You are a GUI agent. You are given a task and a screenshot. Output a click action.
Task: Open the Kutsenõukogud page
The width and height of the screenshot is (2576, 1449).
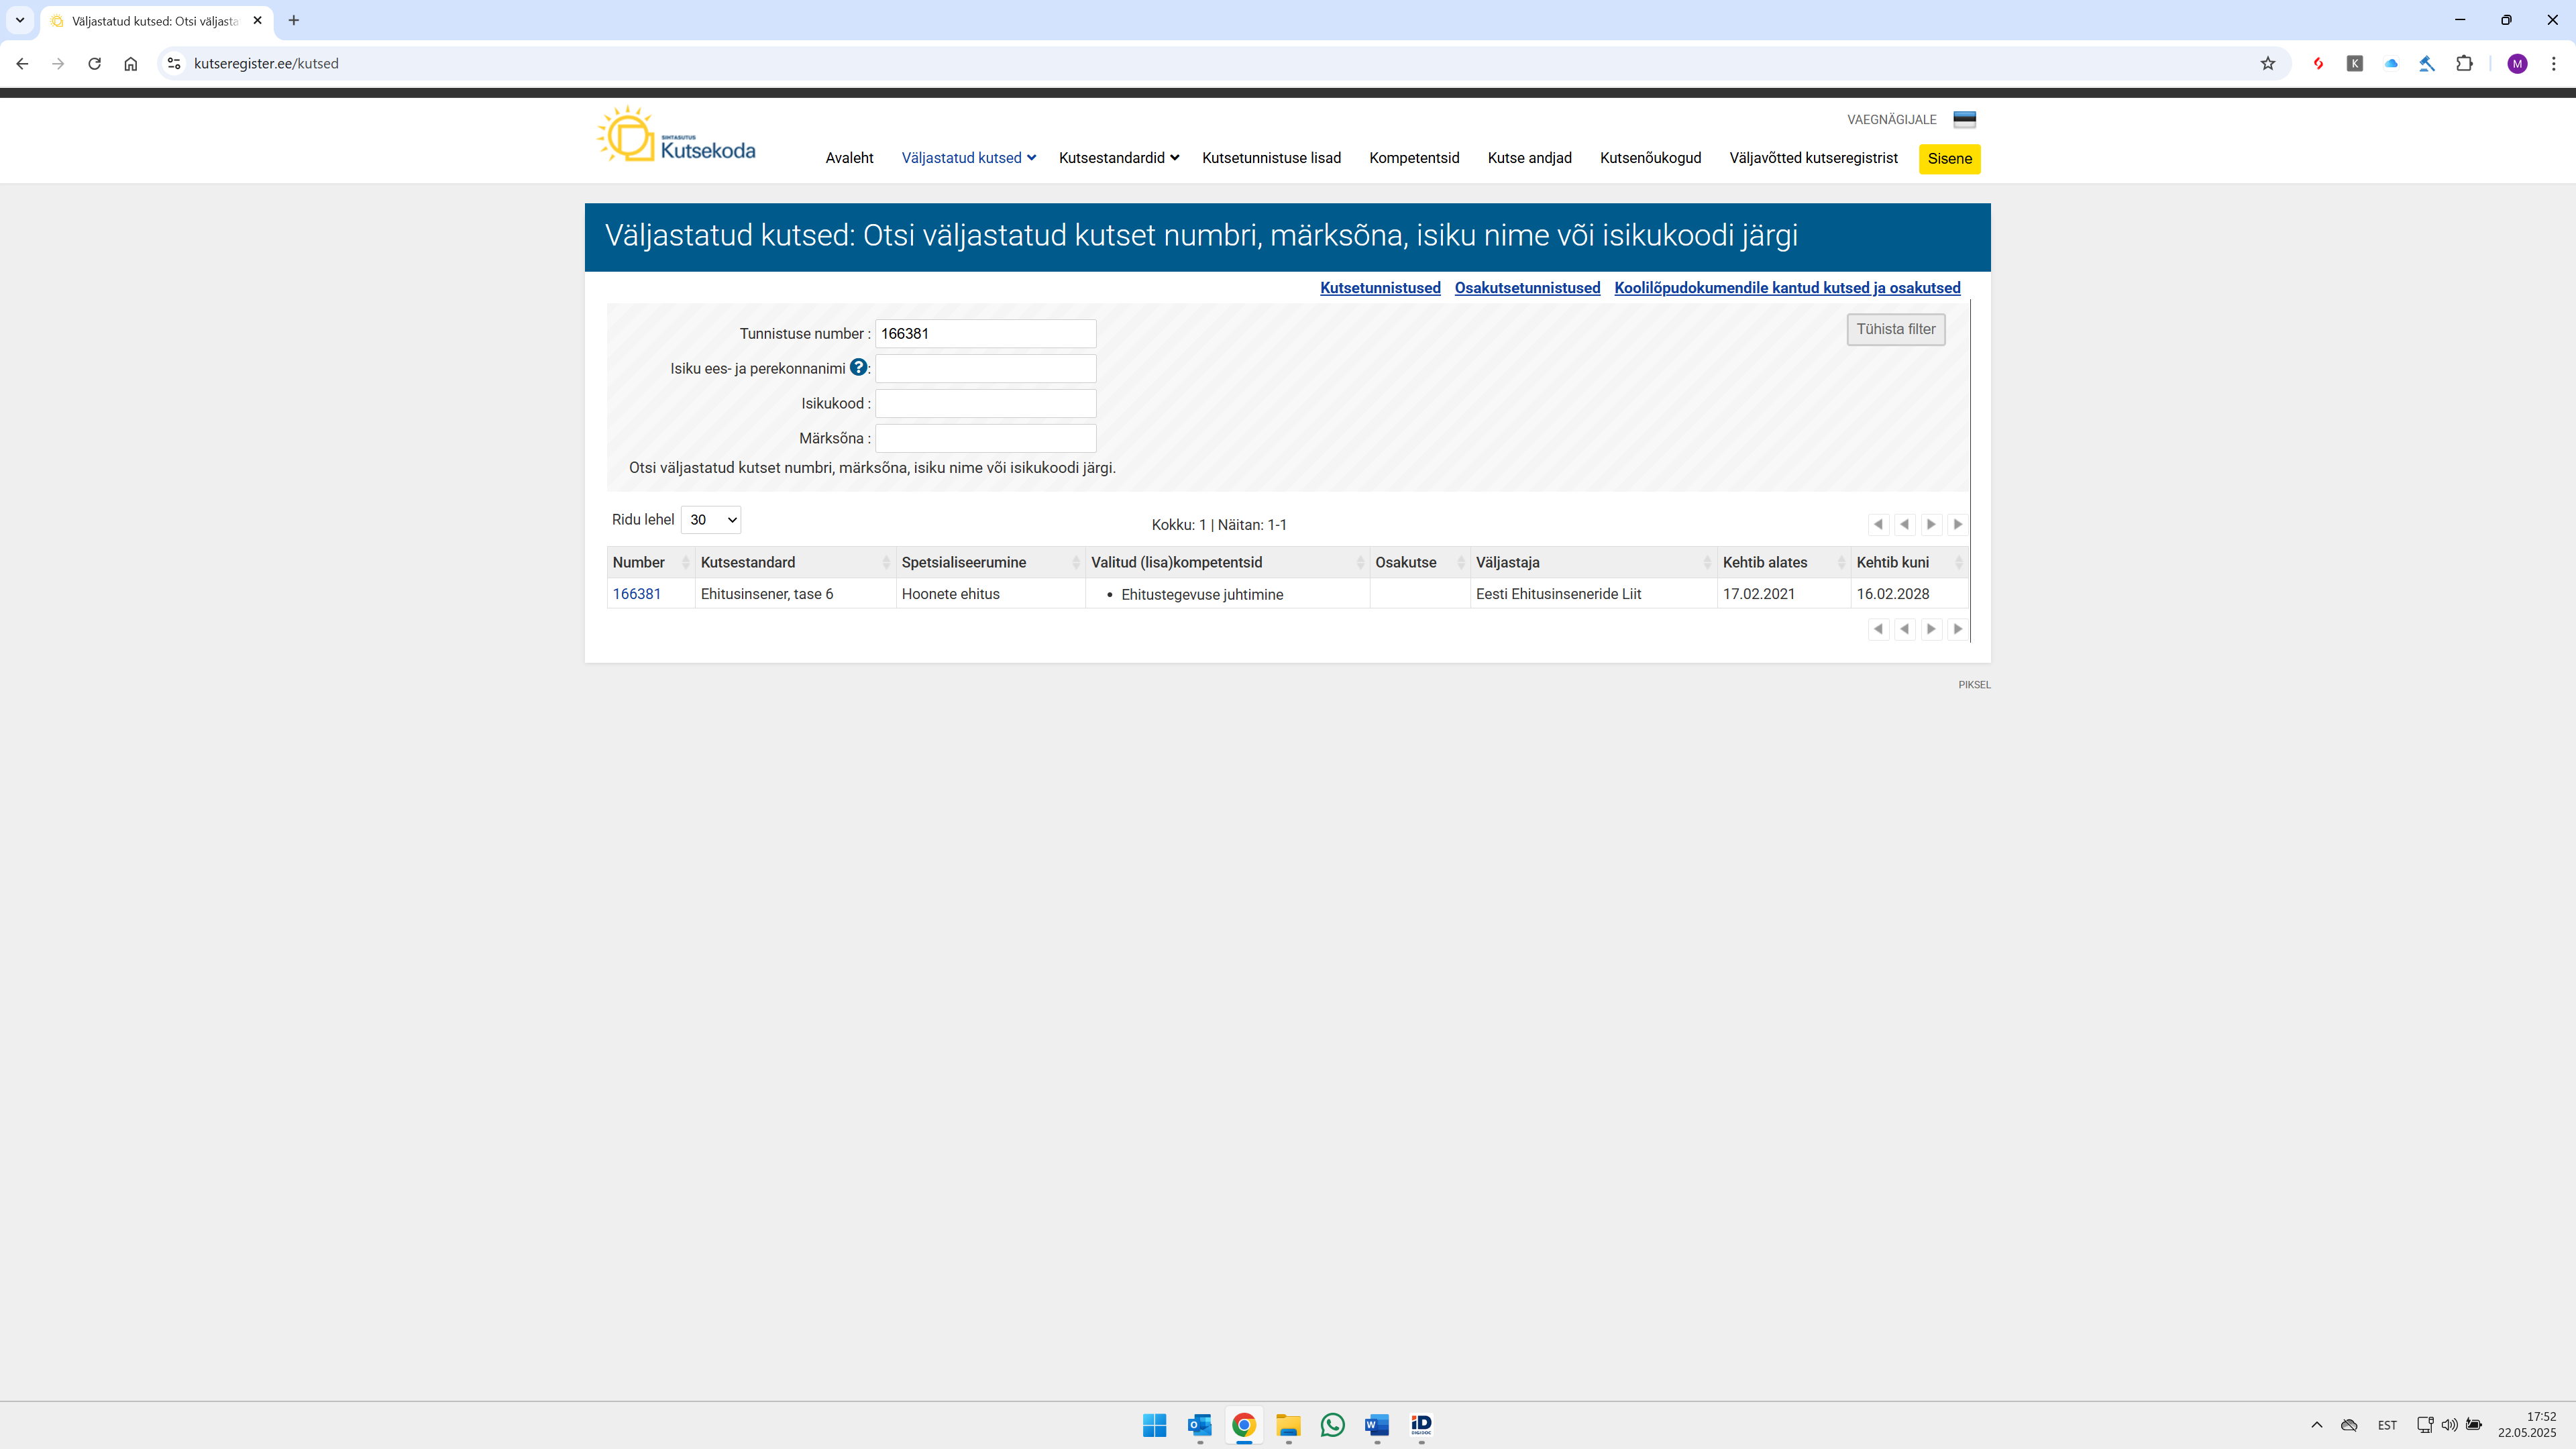[1650, 158]
